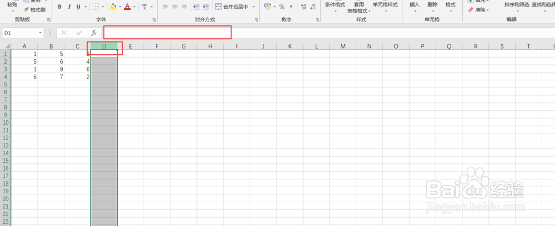Click 删除 delete cells button
Viewport: 555px width, 226px height.
tap(432, 7)
